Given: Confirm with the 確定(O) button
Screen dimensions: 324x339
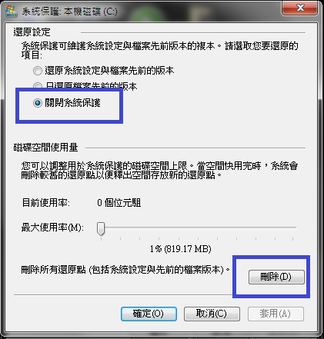Looking at the screenshot, I should [149, 314].
